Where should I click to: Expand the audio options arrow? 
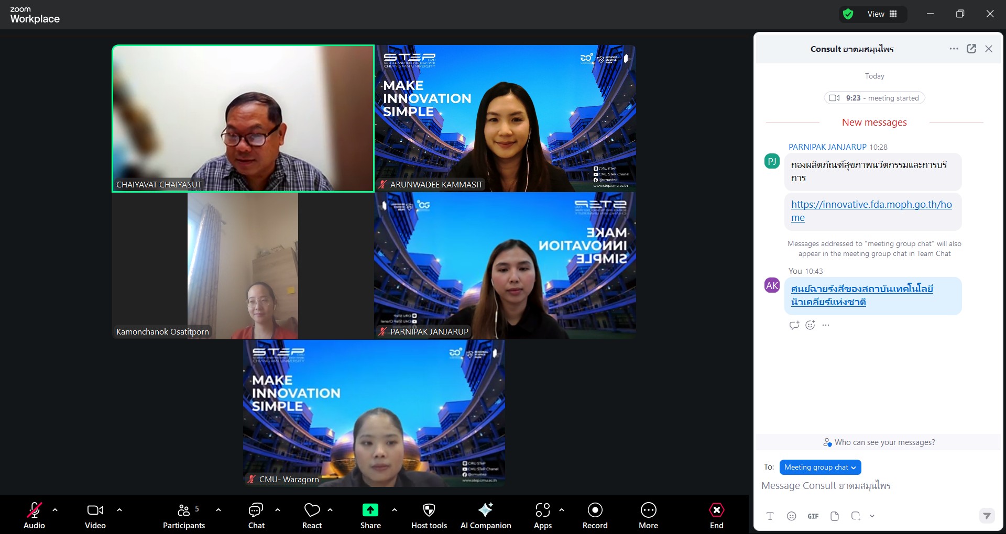[55, 509]
